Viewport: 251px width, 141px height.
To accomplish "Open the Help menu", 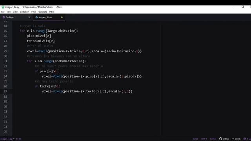I will 51,12.
